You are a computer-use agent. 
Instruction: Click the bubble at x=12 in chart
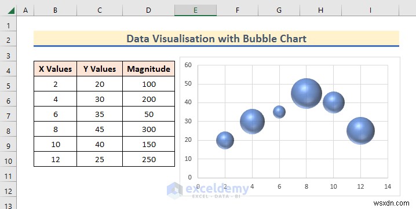(360, 131)
